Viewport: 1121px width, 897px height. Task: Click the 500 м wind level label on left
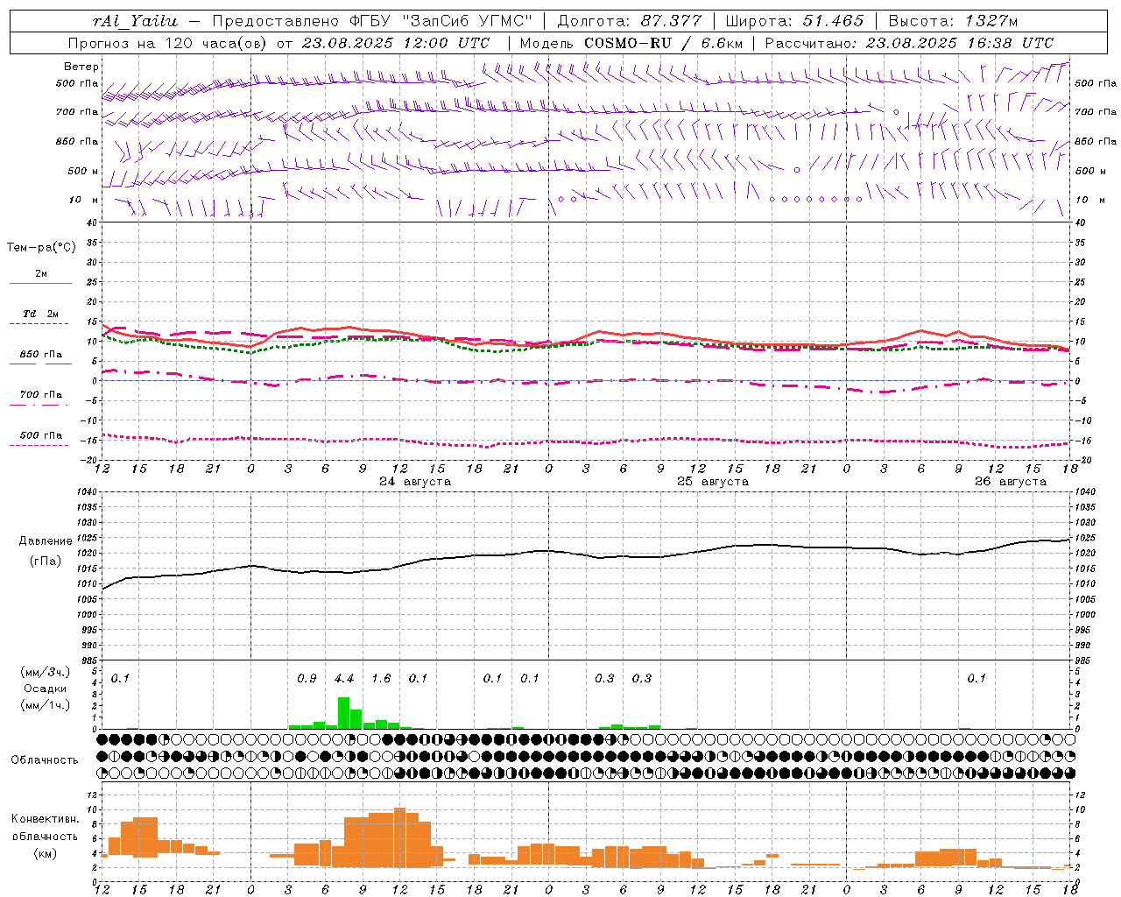84,171
